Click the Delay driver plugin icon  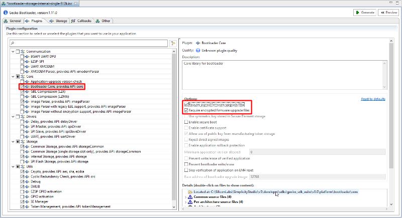[x=27, y=122]
